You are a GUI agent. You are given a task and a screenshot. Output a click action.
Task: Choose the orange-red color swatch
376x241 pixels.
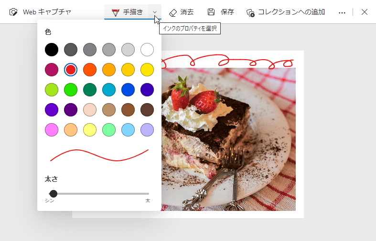tap(90, 70)
